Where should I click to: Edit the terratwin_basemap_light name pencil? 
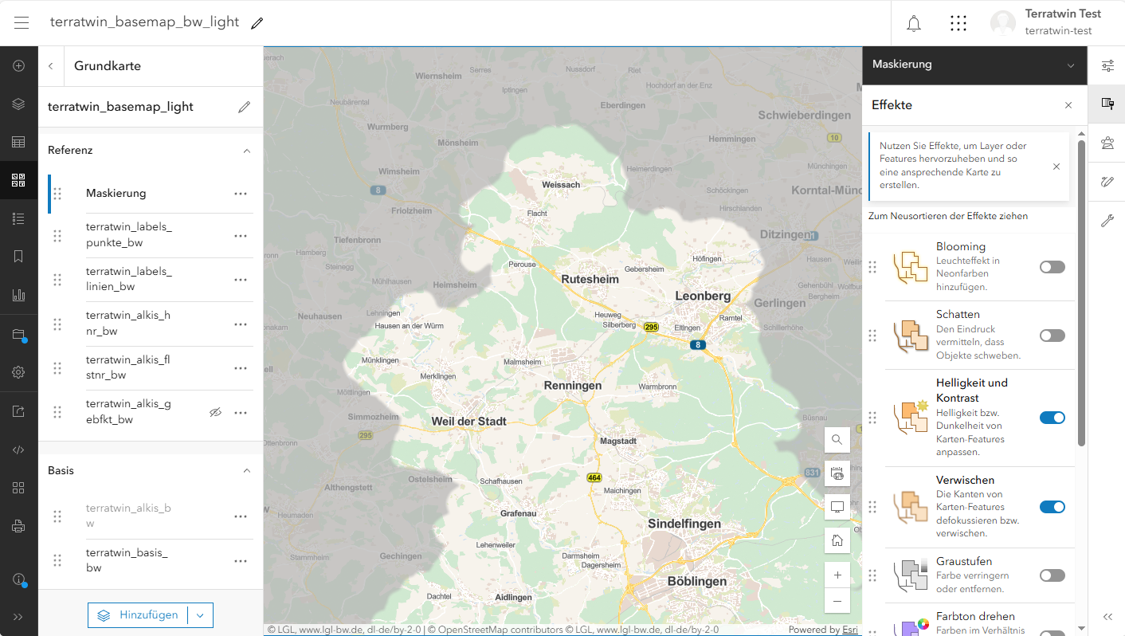coord(245,107)
